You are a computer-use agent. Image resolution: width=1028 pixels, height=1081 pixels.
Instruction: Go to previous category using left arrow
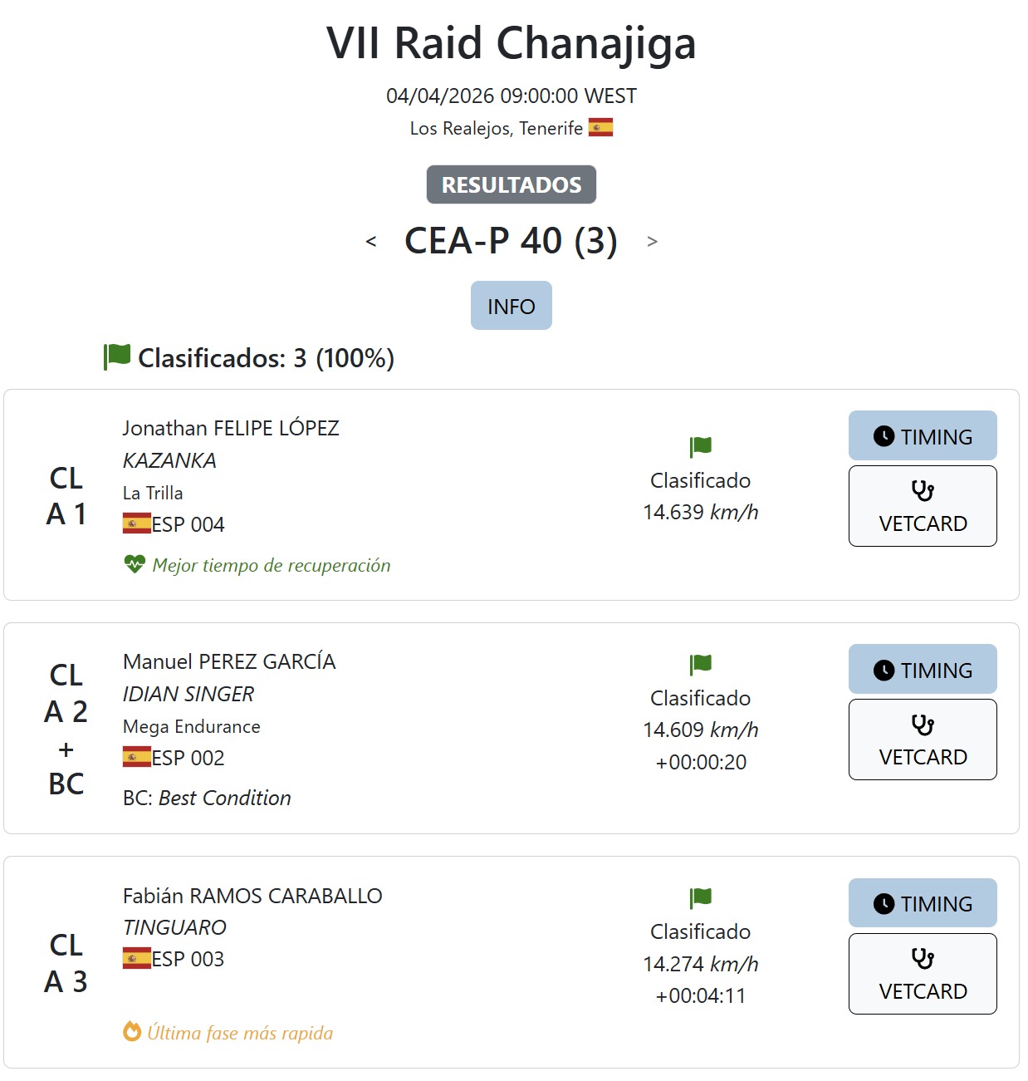[x=371, y=242]
